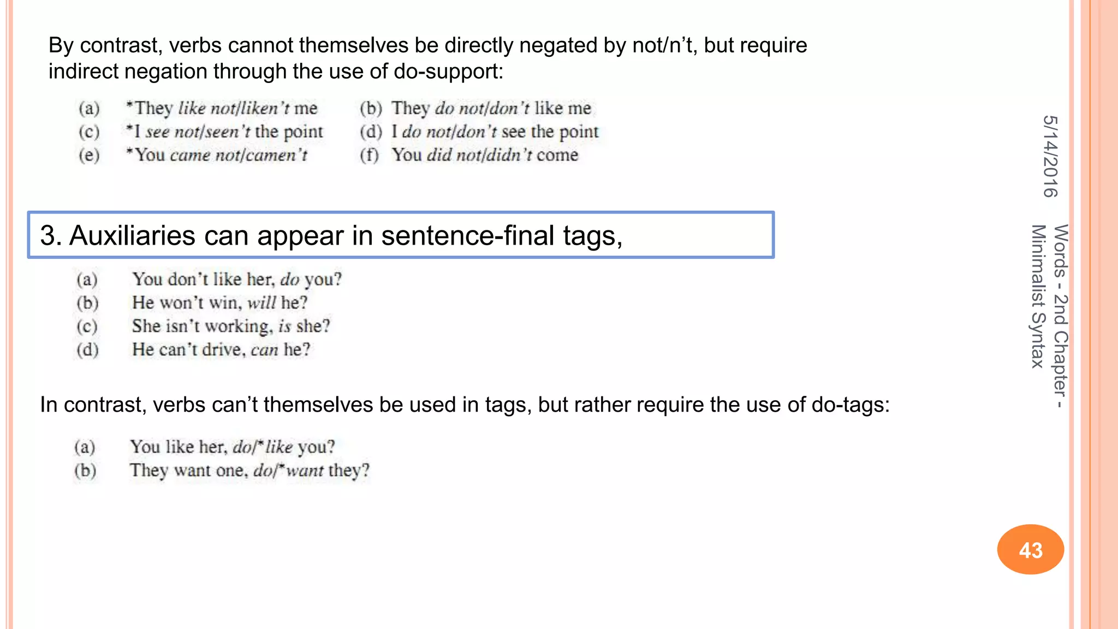Pick the sentence "He can't drive, can he?"
This screenshot has width=1118, height=629.
(221, 349)
